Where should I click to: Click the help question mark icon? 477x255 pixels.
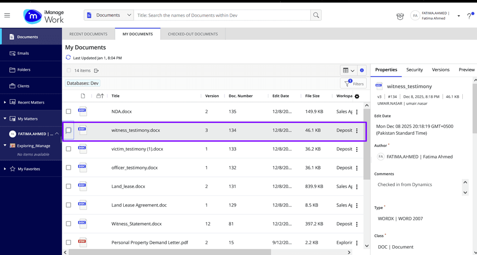point(469,16)
